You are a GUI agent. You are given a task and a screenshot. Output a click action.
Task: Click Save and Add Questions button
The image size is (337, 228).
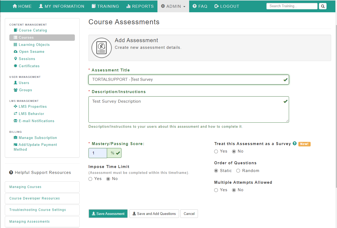154,214
